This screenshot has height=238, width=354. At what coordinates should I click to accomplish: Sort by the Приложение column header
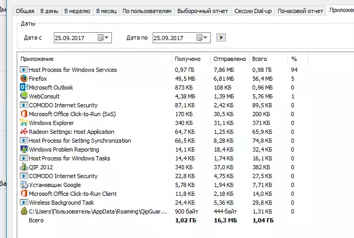coord(95,59)
